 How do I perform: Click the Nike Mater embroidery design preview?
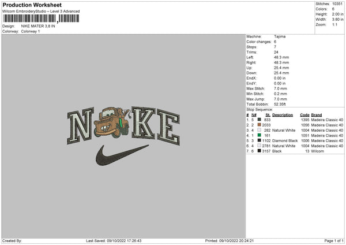(x=123, y=136)
